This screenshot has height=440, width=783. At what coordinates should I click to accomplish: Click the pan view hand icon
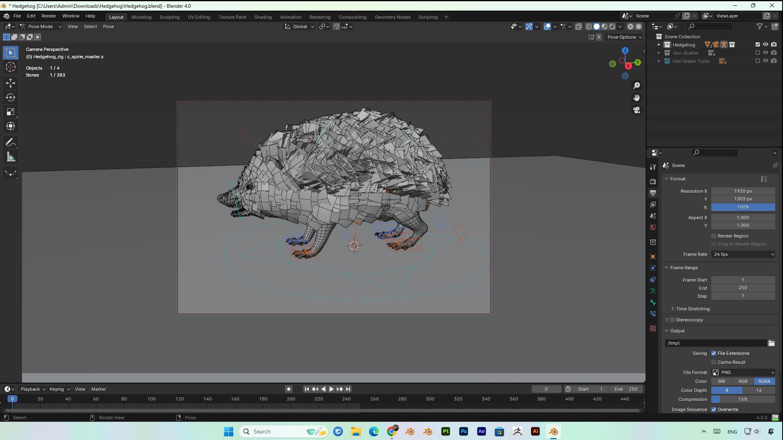(637, 98)
